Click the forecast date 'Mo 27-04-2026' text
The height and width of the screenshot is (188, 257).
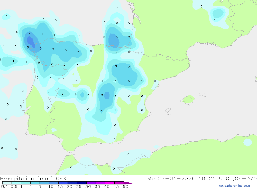(x=171, y=178)
